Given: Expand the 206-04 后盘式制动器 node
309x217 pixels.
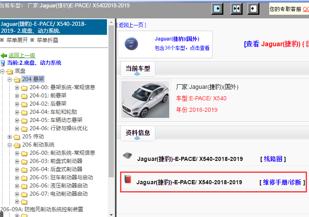Looking at the screenshot, I should click(x=17, y=170).
